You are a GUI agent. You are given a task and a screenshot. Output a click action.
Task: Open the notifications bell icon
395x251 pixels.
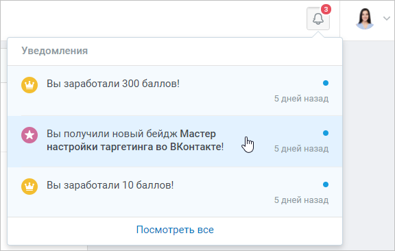click(x=318, y=19)
